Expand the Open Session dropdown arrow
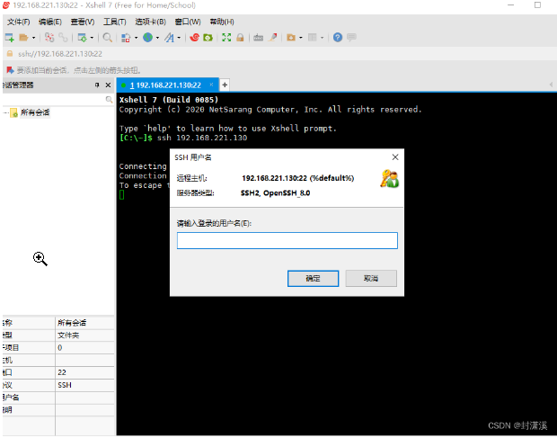Viewport: 557px width, 438px height. tap(34, 38)
